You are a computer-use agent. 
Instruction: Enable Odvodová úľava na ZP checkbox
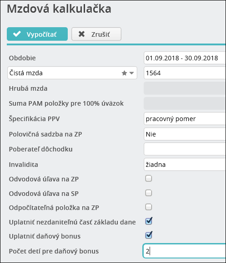[x=149, y=179]
